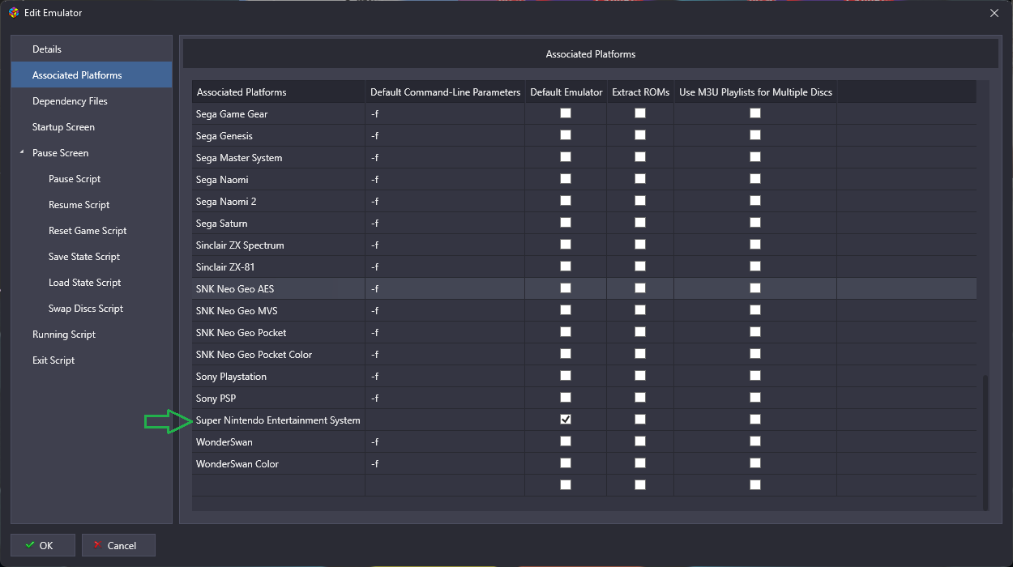Image resolution: width=1013 pixels, height=567 pixels.
Task: Select the Sega Genesis platform cell
Action: tap(278, 136)
